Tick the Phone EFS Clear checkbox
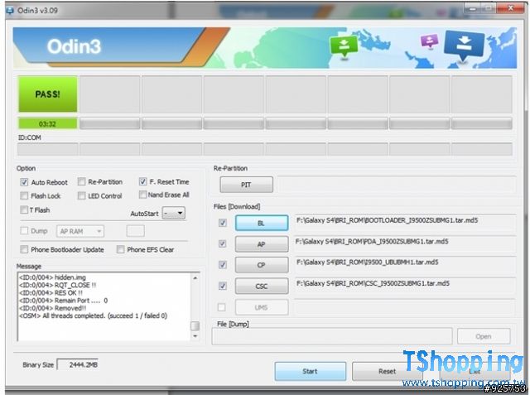 [120, 249]
